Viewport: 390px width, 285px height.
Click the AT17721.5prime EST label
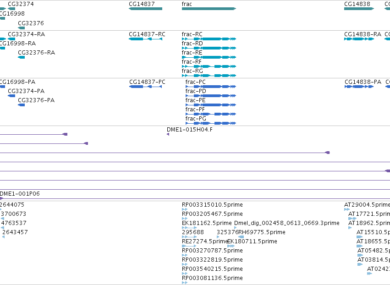[369, 214]
